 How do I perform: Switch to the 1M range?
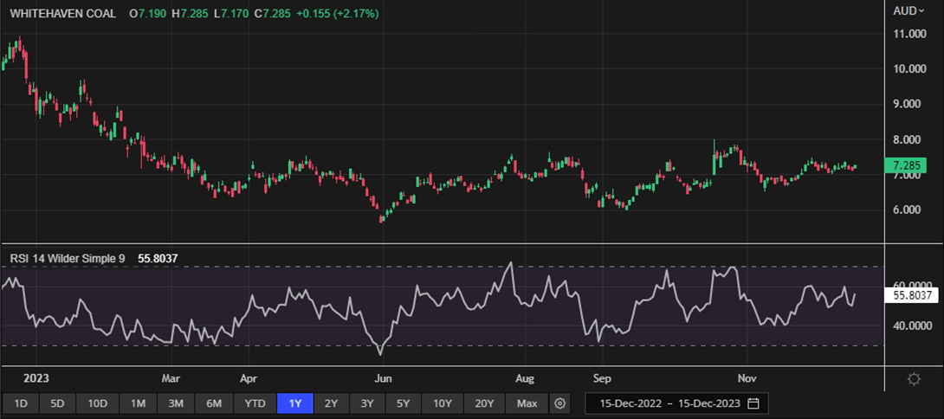[x=137, y=403]
